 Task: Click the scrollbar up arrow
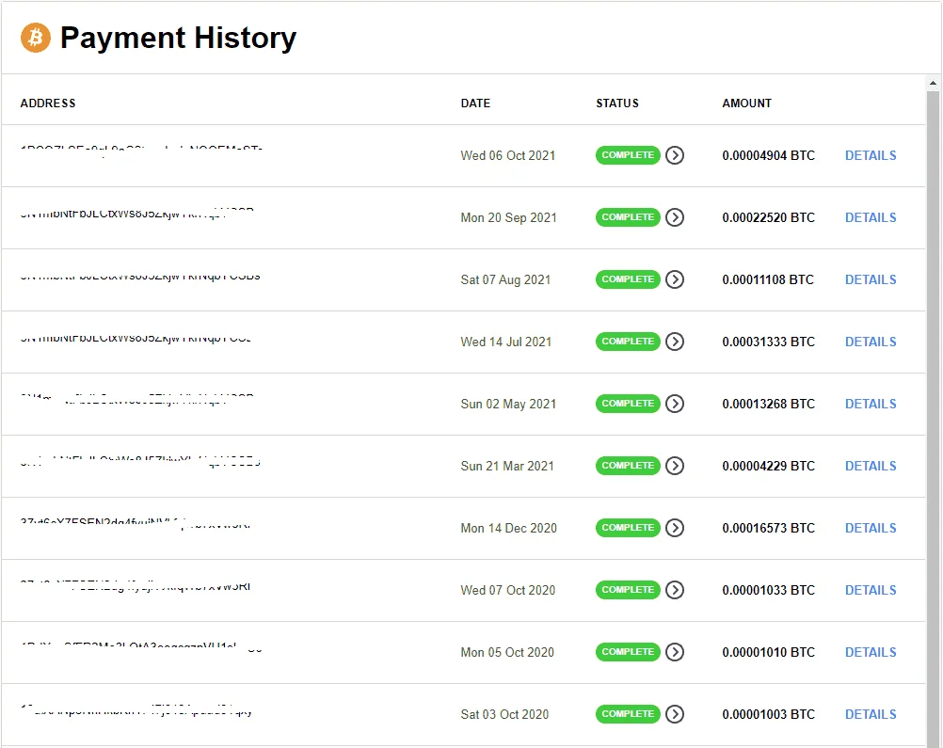[x=933, y=83]
